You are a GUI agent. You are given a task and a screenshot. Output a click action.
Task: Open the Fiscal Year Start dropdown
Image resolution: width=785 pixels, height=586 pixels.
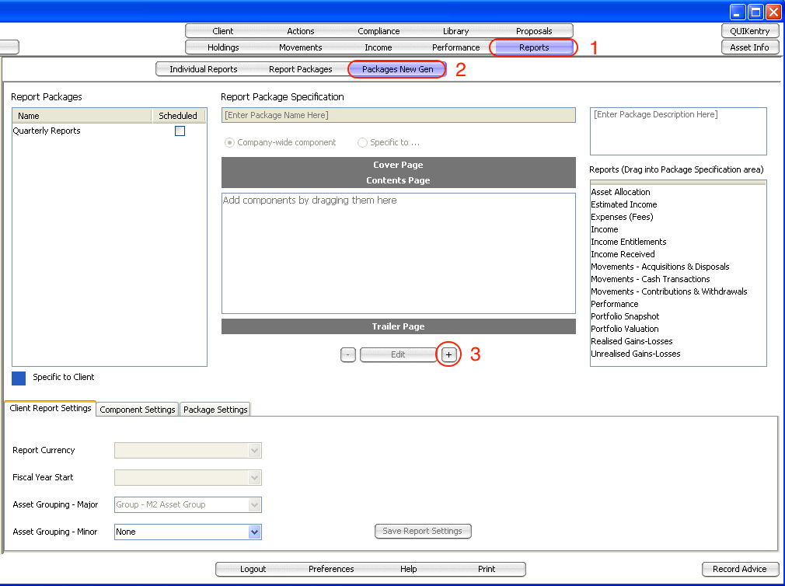[x=253, y=478]
